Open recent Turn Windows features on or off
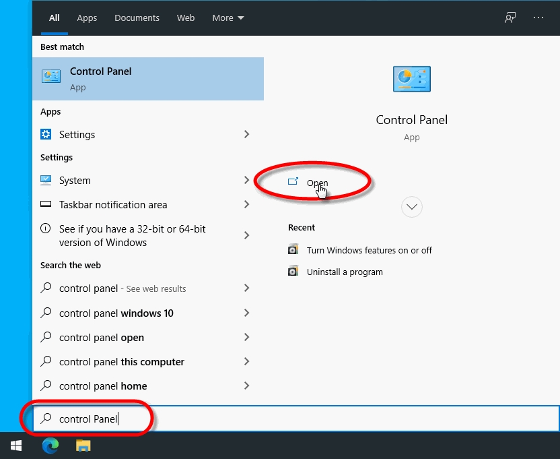 (x=369, y=250)
